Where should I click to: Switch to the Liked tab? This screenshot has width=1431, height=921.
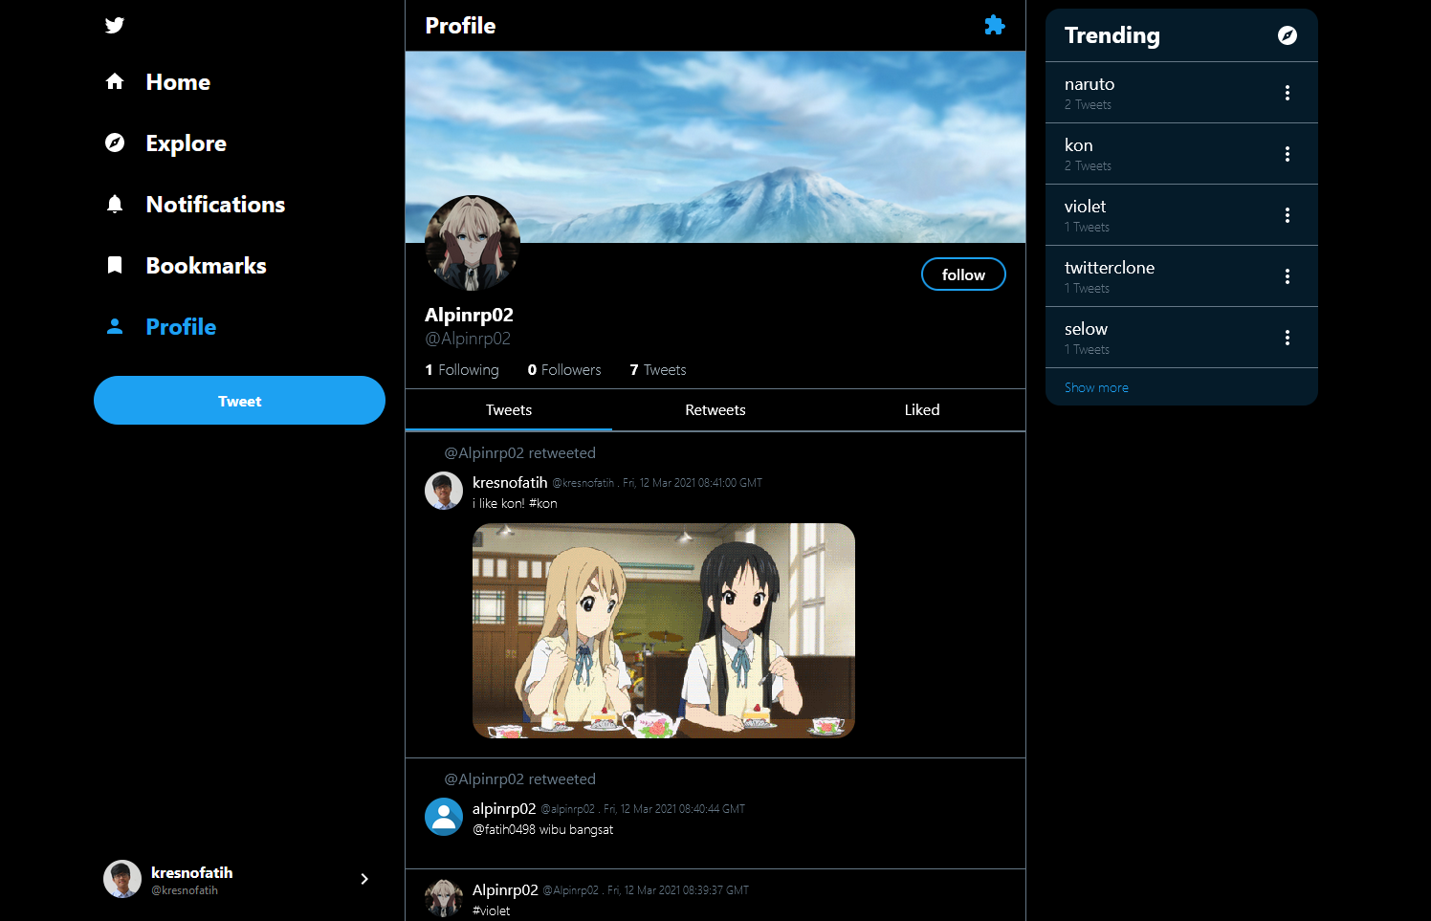922,410
